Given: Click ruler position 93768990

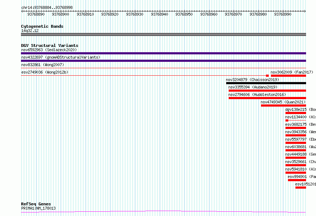Looking at the screenshot, I should 283,14.
